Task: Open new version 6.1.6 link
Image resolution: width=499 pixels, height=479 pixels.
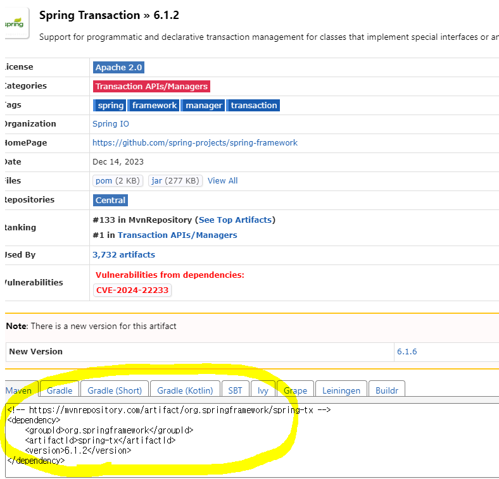Action: pyautogui.click(x=407, y=352)
